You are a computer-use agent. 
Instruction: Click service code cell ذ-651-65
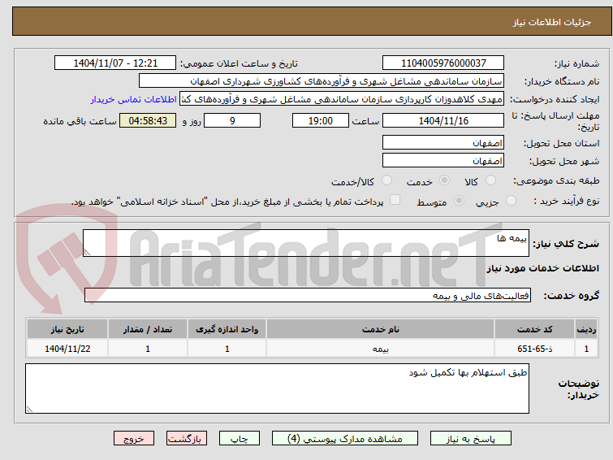tap(534, 349)
